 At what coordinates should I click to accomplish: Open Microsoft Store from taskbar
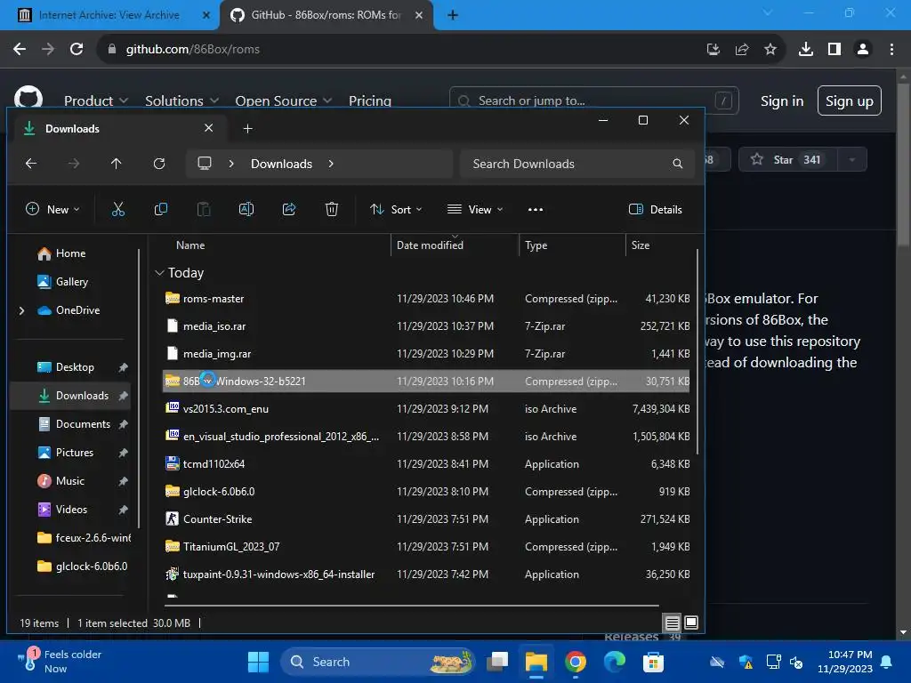point(653,662)
